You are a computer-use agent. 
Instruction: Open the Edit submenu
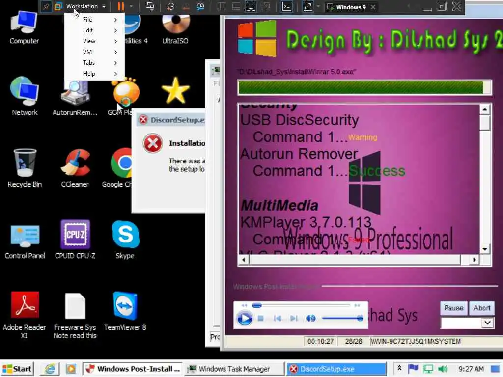tap(94, 30)
